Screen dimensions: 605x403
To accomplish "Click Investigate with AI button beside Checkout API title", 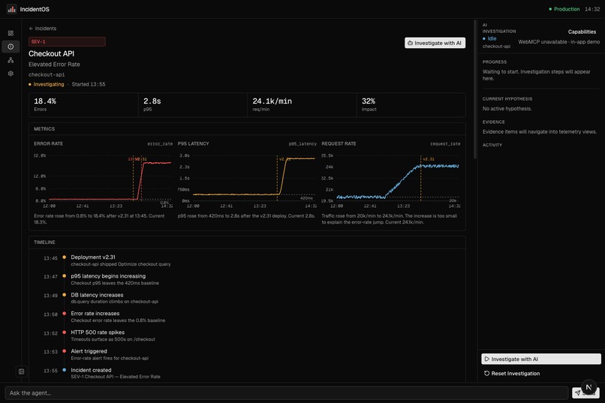I will click(x=435, y=43).
